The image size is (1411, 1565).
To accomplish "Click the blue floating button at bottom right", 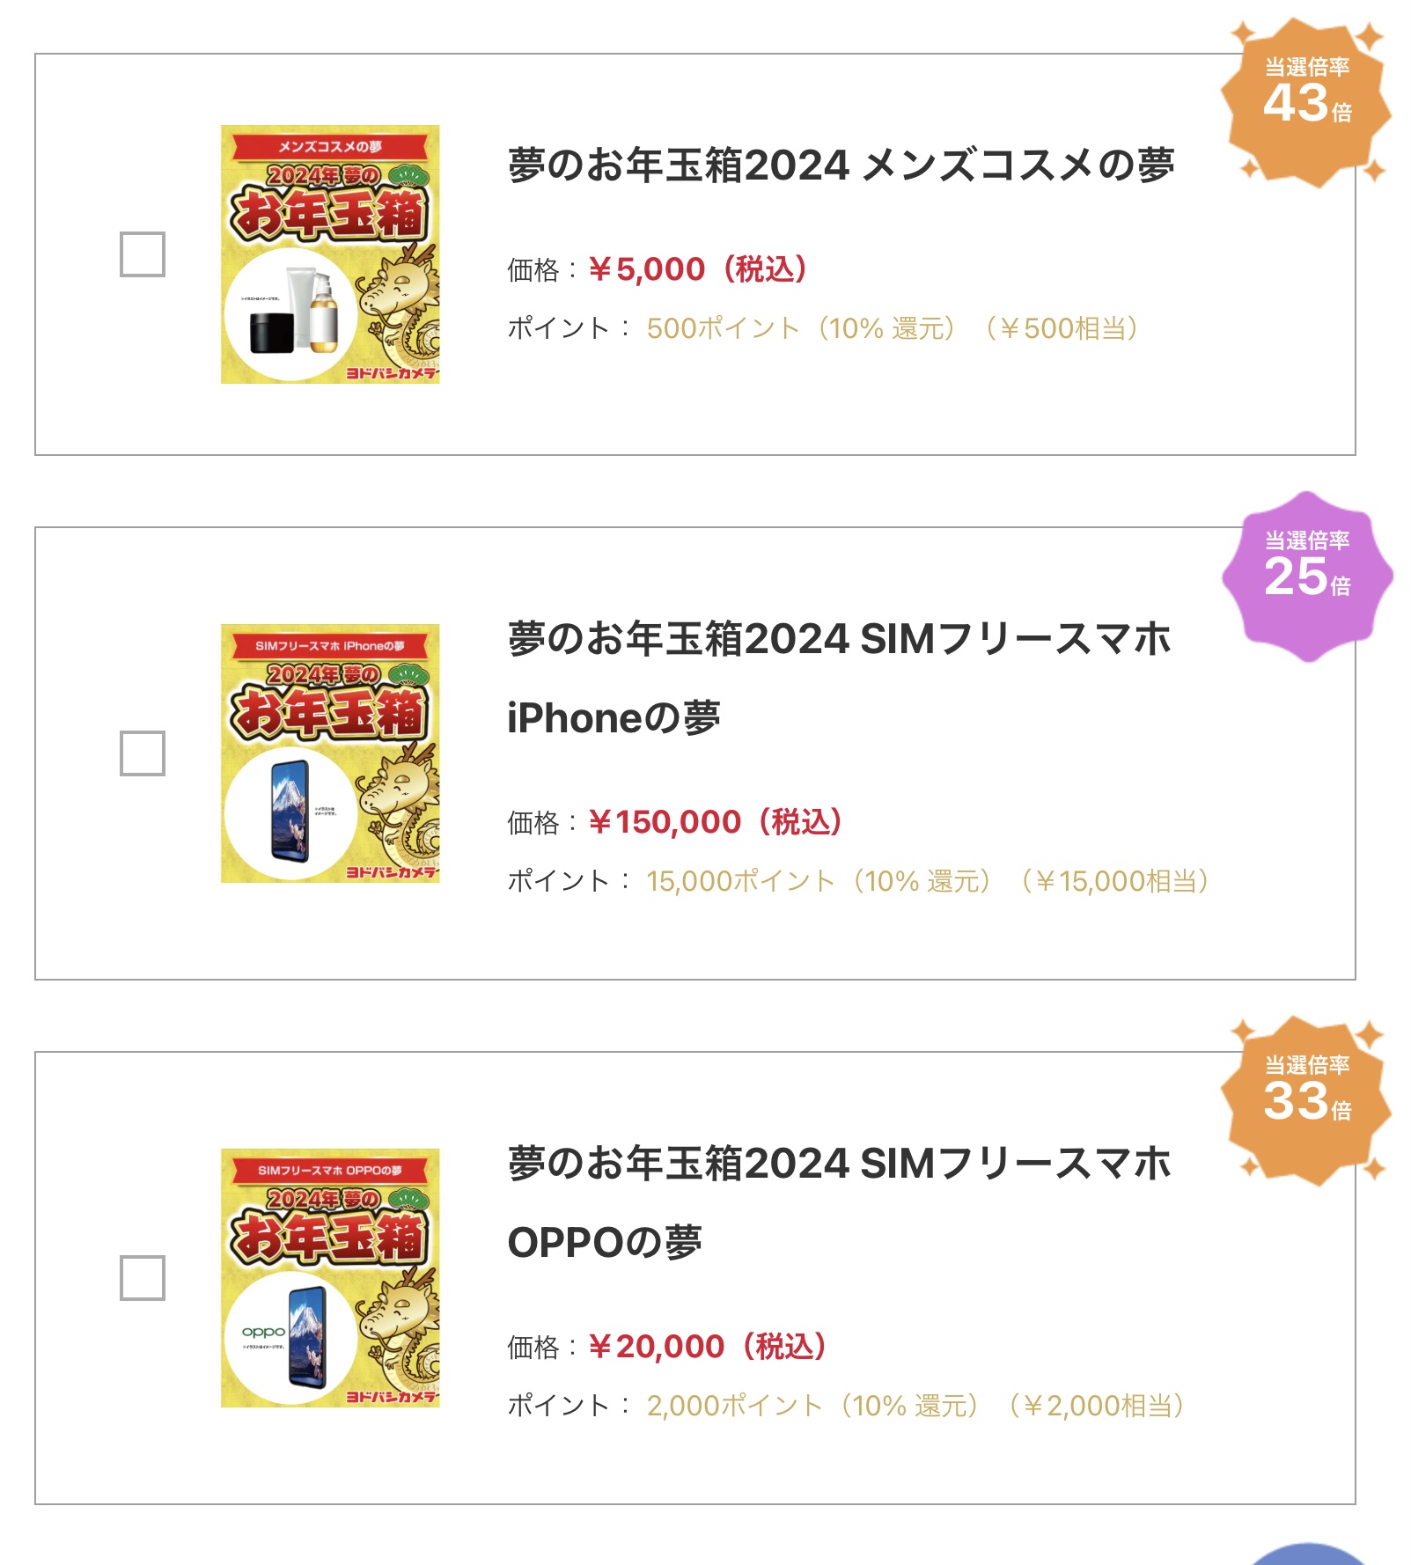I will point(1310,1556).
